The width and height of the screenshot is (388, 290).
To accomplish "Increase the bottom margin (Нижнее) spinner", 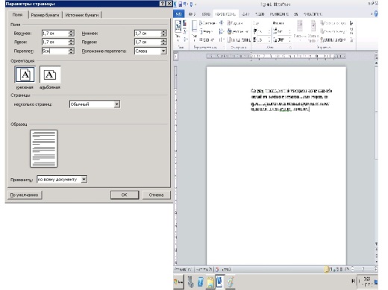I will coord(163,31).
